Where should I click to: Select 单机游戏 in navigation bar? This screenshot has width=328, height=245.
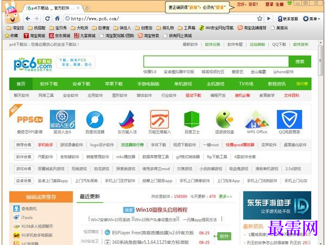[183, 84]
